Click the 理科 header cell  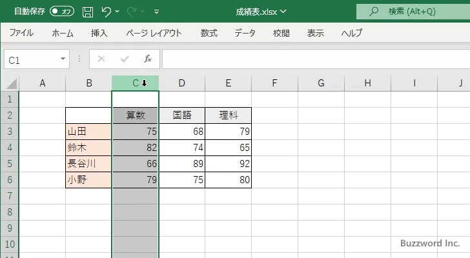[x=228, y=115]
